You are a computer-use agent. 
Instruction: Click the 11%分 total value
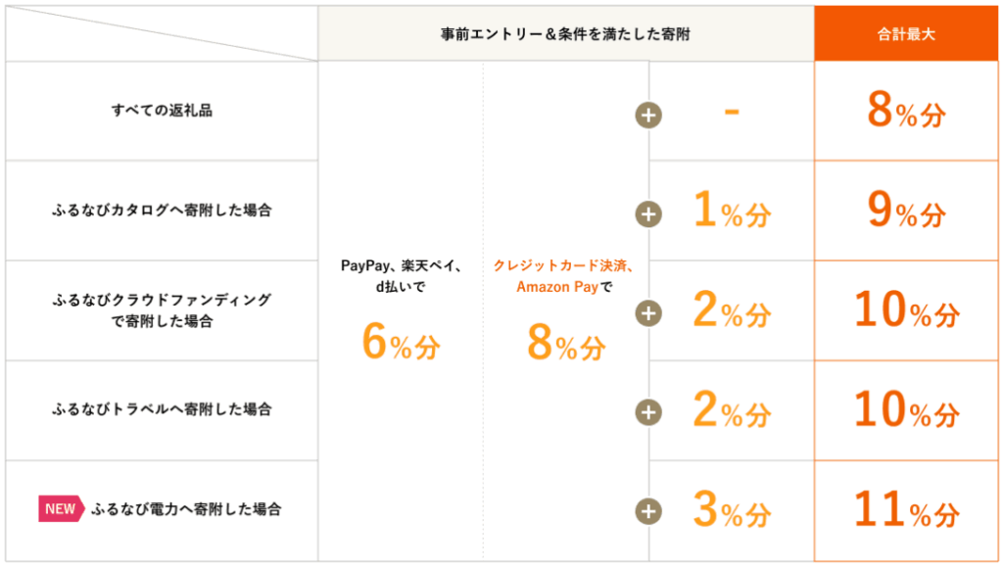[906, 510]
